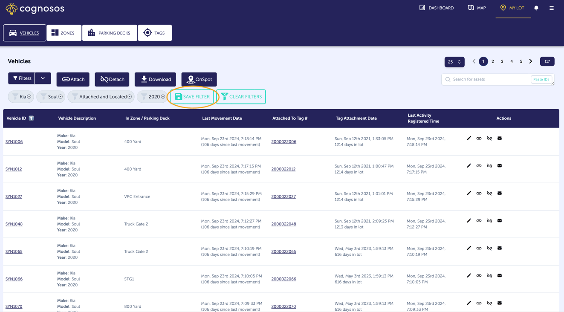This screenshot has height=312, width=564.
Task: Remove Attached and Located filter chip
Action: pos(130,97)
